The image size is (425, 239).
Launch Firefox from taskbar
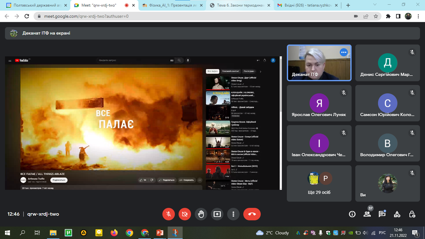click(x=114, y=232)
